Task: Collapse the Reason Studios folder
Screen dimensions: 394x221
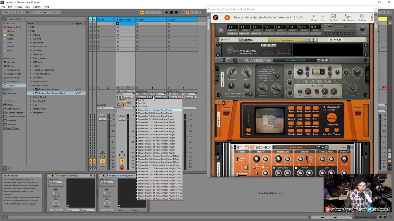Action: 31,85
